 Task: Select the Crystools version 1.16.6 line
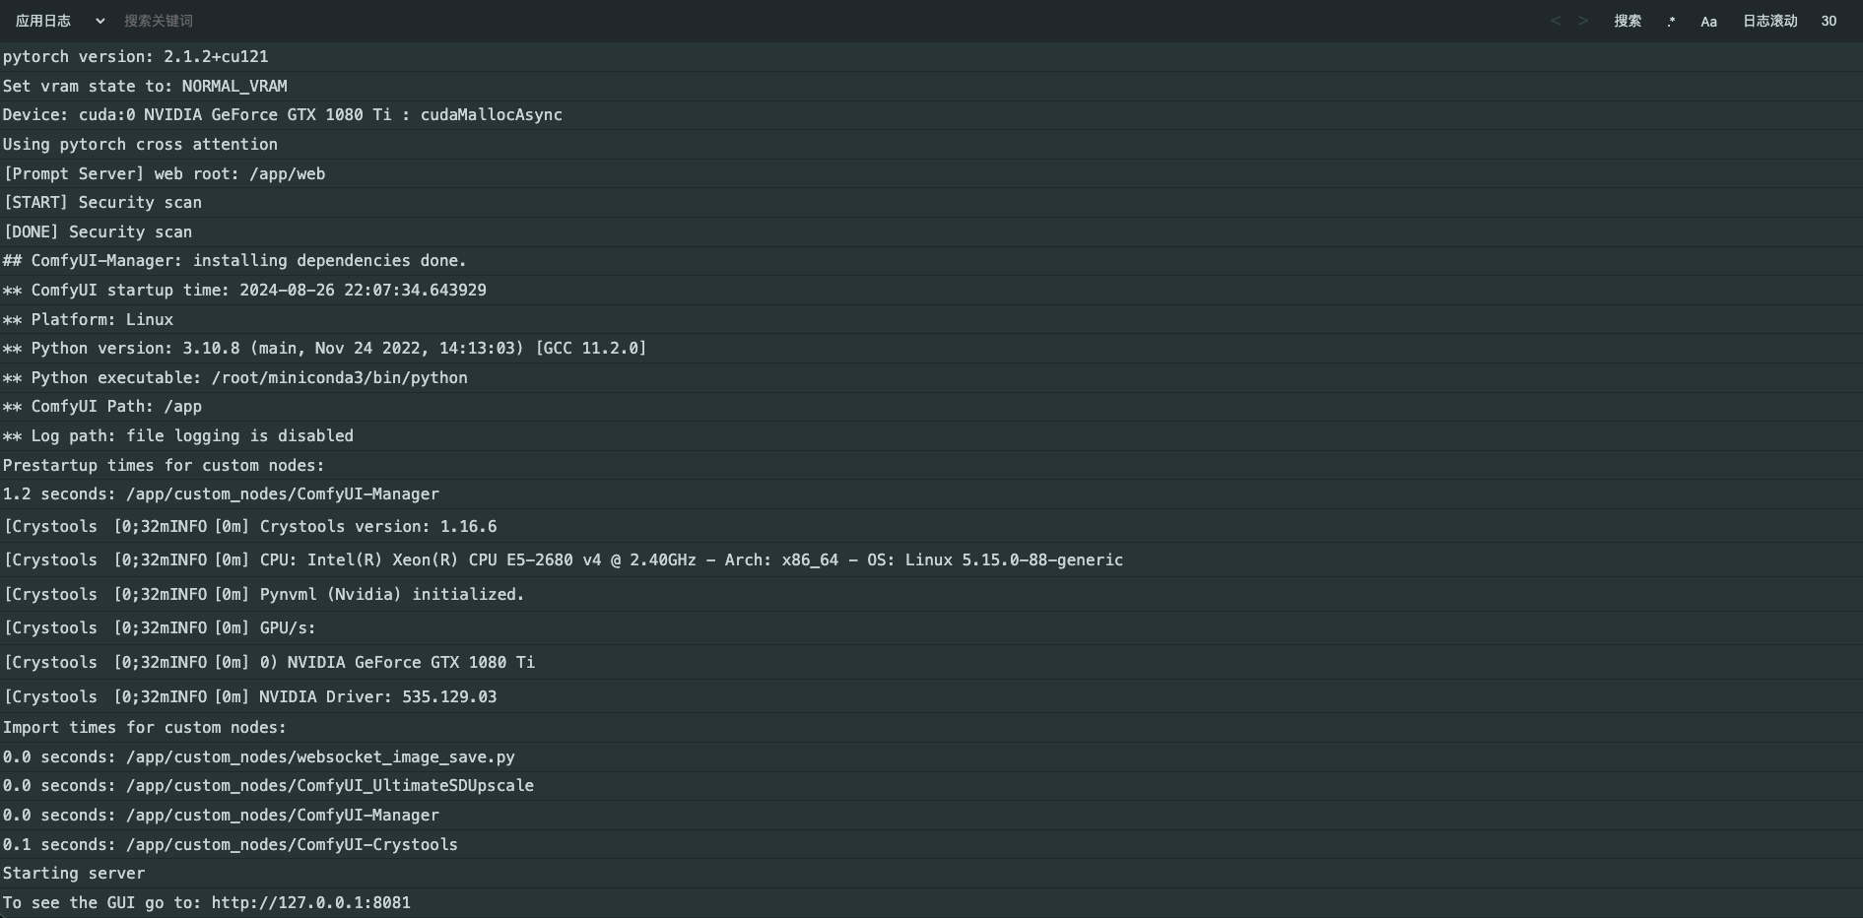click(250, 526)
